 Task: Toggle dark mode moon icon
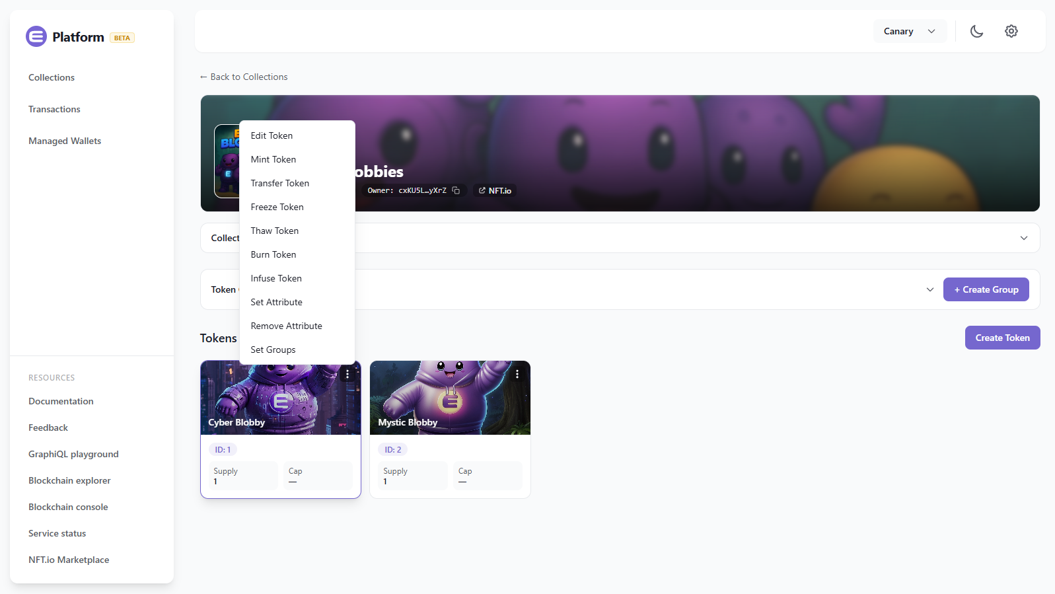point(976,31)
